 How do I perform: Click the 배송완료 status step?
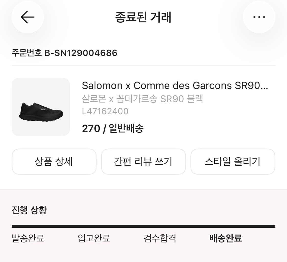[226, 239]
